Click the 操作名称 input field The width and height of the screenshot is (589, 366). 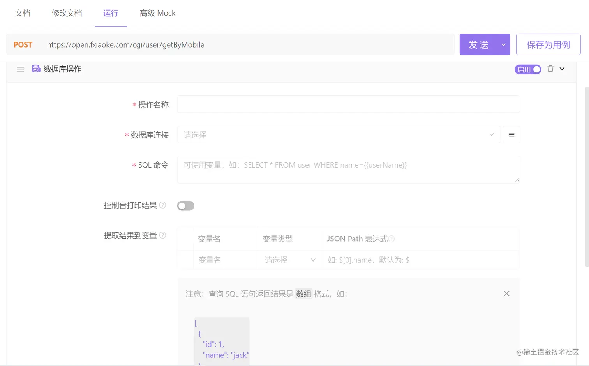(x=348, y=104)
